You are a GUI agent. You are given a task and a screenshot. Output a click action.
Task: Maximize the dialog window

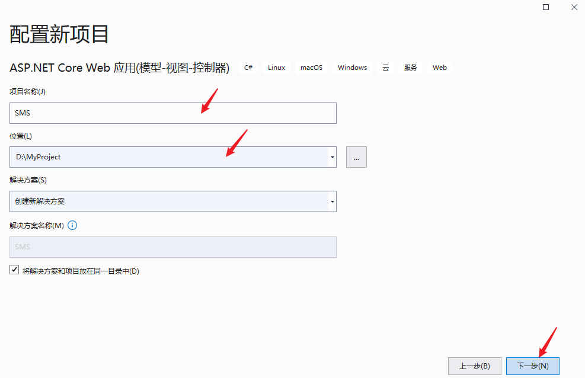coord(546,7)
